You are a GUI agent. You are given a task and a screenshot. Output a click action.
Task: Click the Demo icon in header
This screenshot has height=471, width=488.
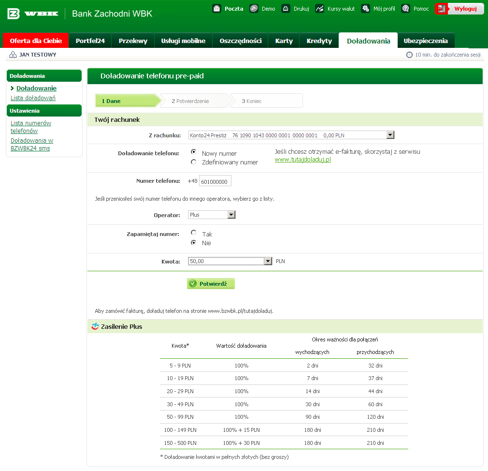254,8
